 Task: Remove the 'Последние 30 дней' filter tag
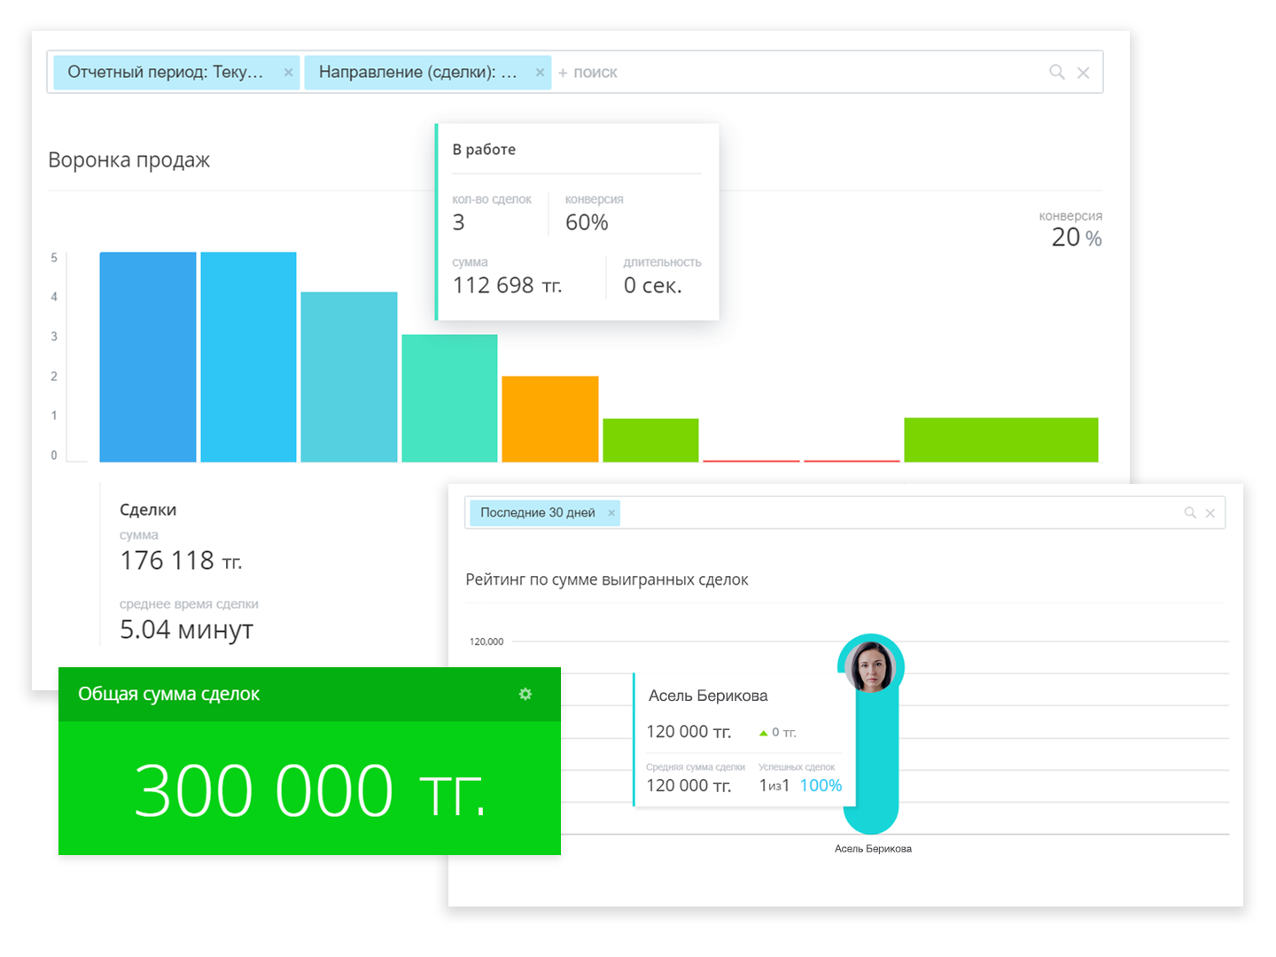pos(611,513)
